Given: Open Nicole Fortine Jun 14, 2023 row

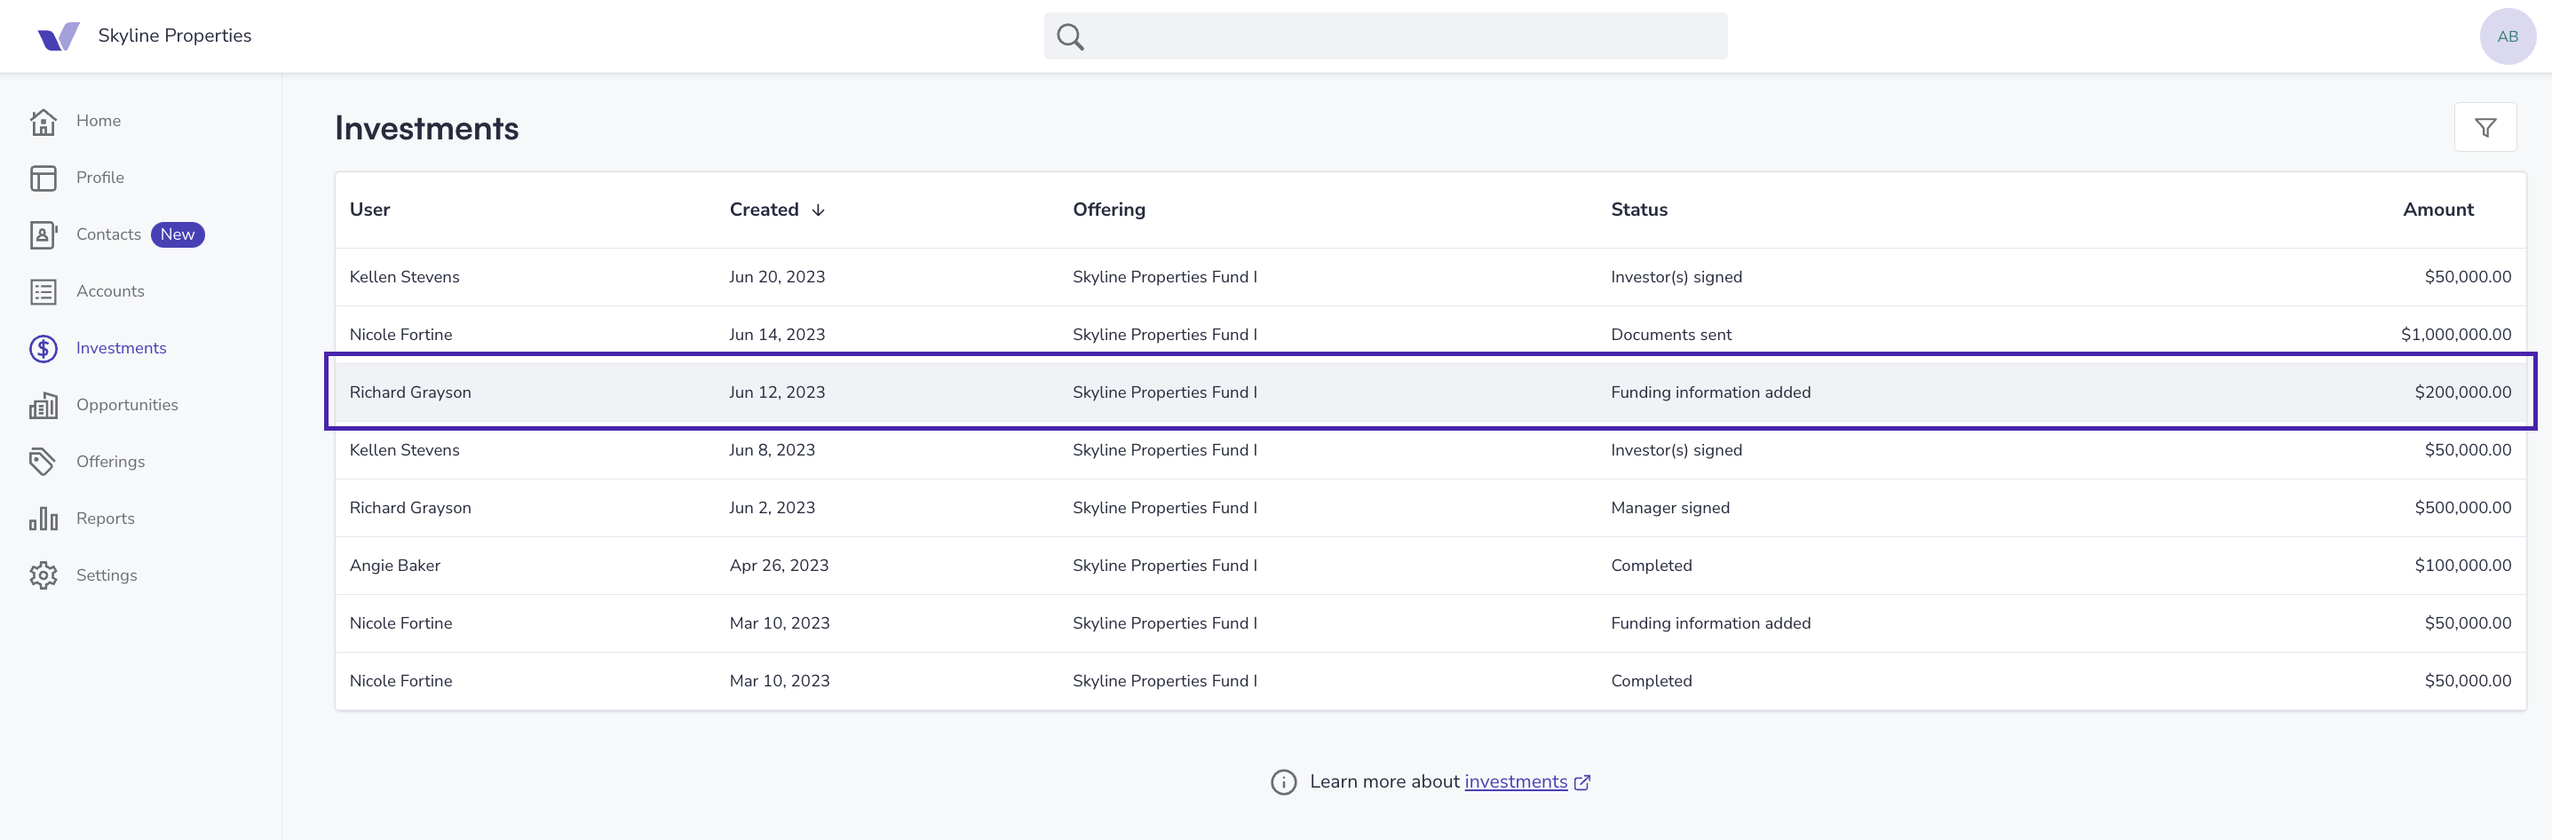Looking at the screenshot, I should [x=1430, y=335].
